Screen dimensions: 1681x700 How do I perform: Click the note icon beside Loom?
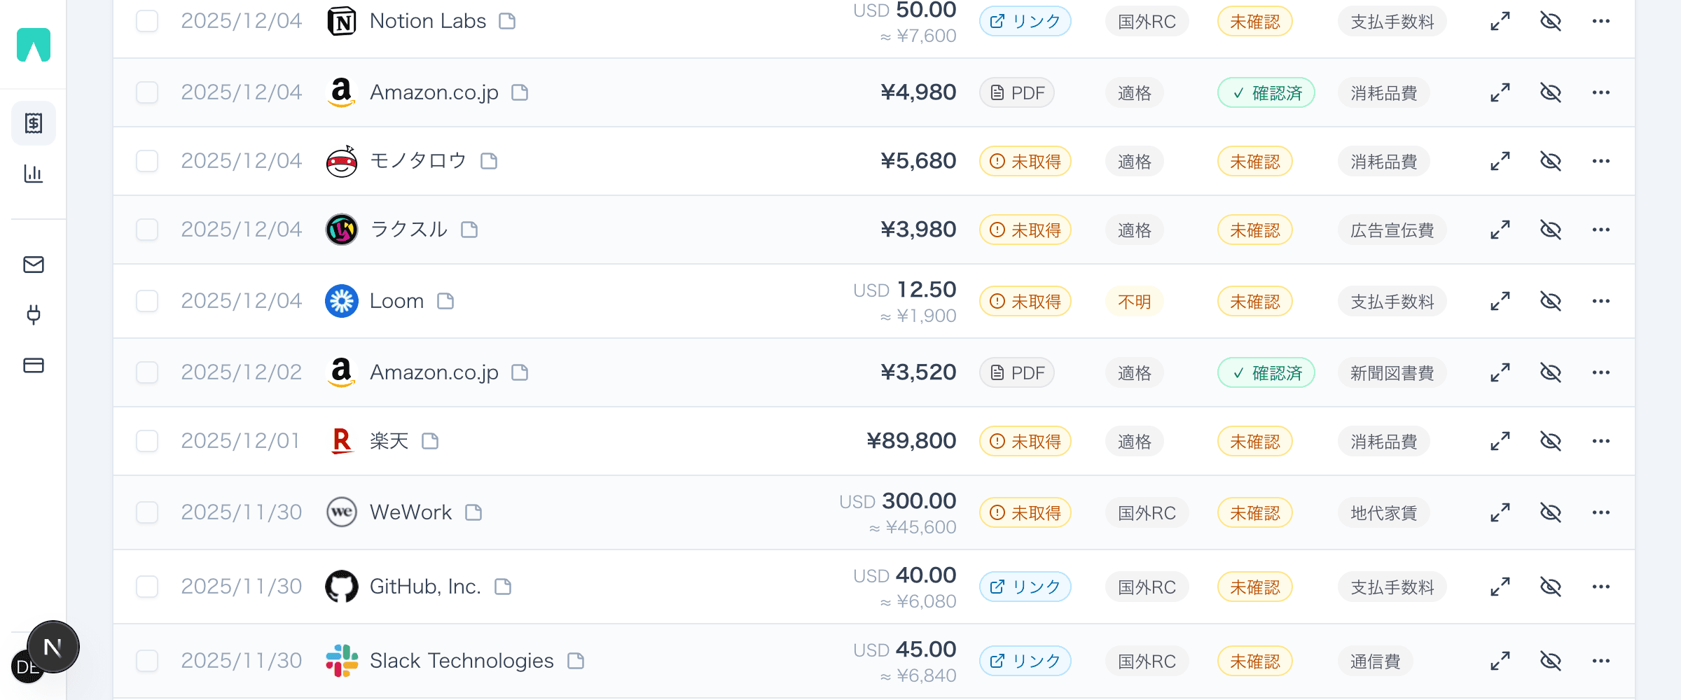point(445,301)
